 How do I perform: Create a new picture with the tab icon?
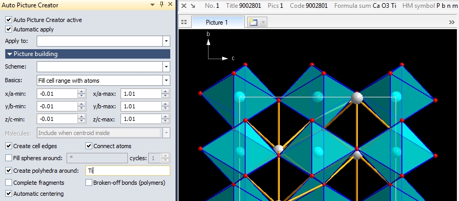click(x=253, y=22)
